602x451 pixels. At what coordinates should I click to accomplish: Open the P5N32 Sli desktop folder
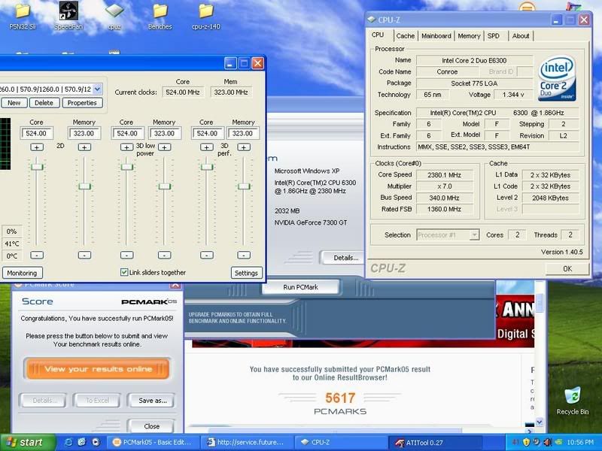click(x=23, y=15)
